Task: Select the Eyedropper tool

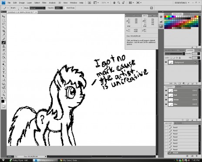Action: [x=3, y=35]
